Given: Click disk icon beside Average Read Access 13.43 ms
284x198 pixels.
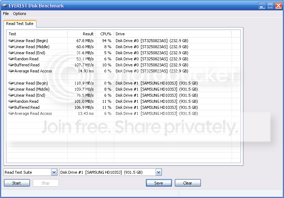Looking at the screenshot, I should pos(11,113).
